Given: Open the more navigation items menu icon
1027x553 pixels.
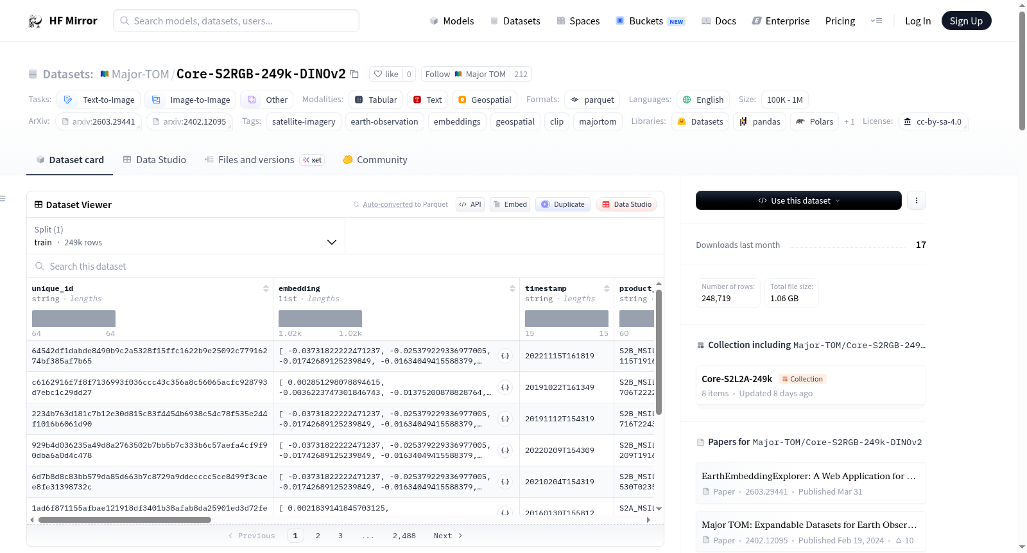Looking at the screenshot, I should pos(876,21).
